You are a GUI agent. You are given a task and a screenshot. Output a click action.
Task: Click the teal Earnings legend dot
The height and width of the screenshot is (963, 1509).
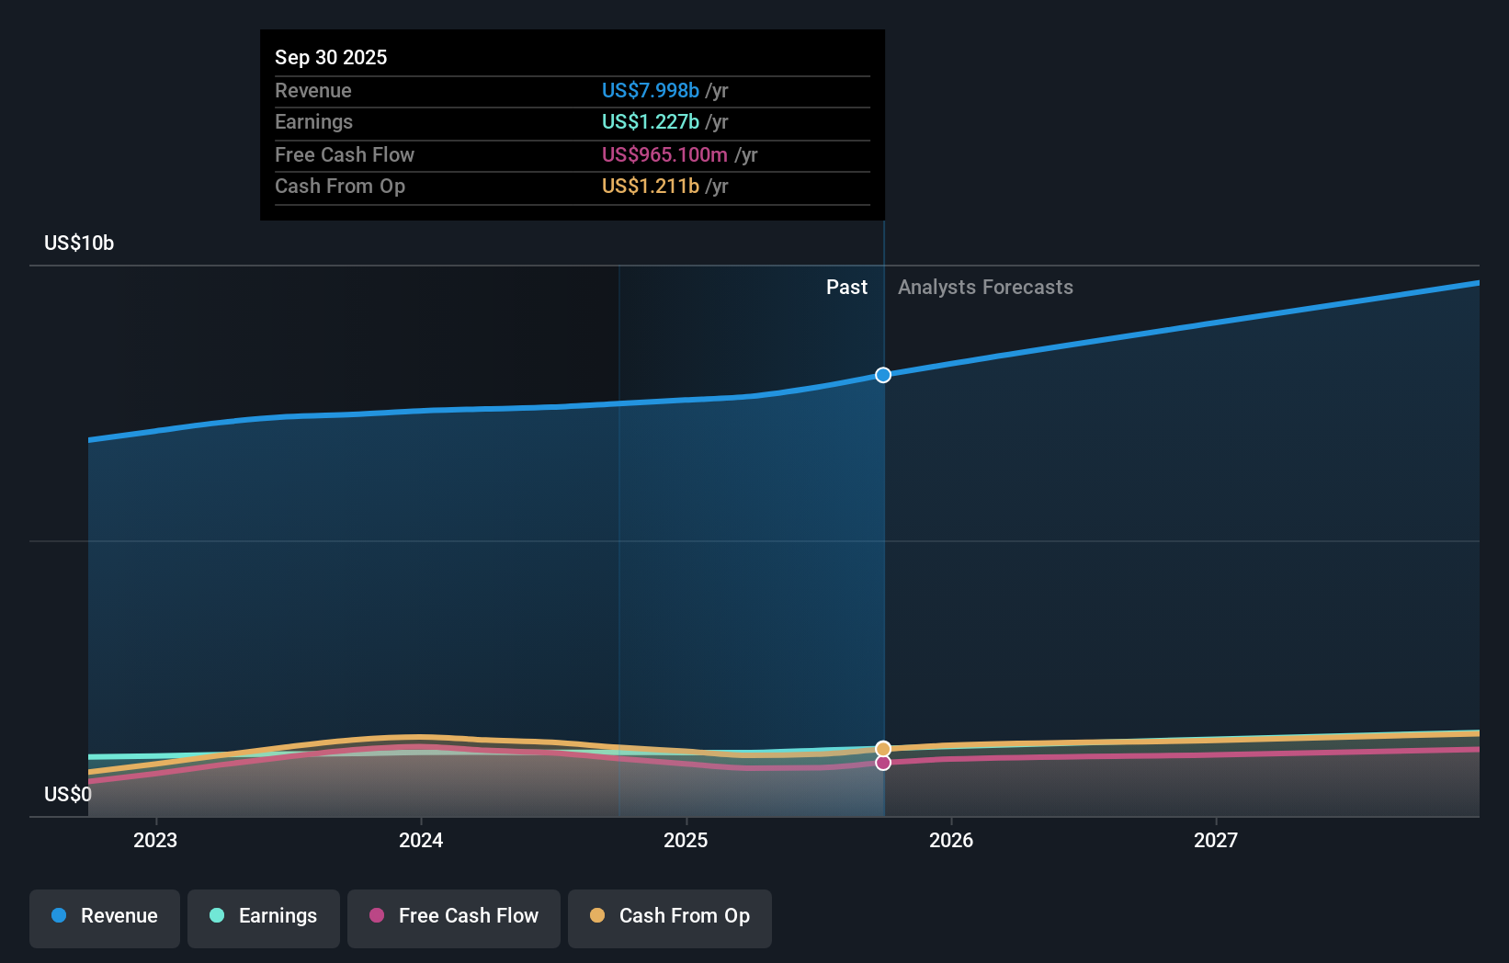point(216,916)
